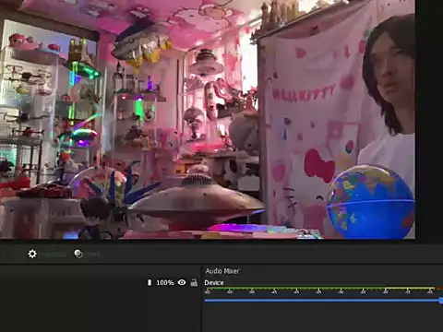Screen dimensions: 443x332
Task: Click the 100% value in source row
Action: tap(165, 282)
